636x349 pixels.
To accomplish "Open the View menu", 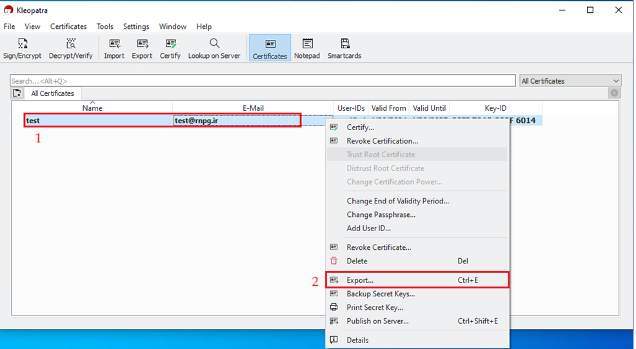I will (x=32, y=26).
